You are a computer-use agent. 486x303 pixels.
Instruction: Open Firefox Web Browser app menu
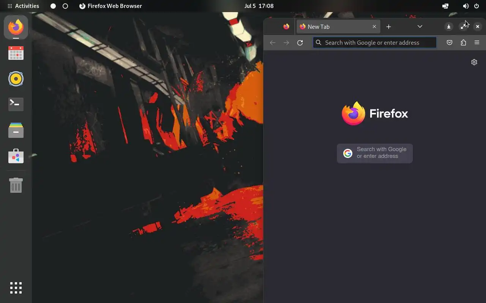(110, 6)
